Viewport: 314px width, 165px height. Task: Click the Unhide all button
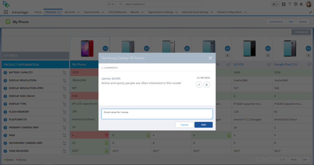pyautogui.click(x=301, y=32)
